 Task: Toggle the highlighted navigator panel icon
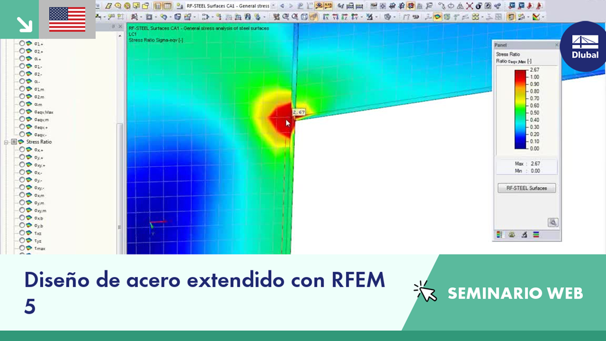pos(511,17)
